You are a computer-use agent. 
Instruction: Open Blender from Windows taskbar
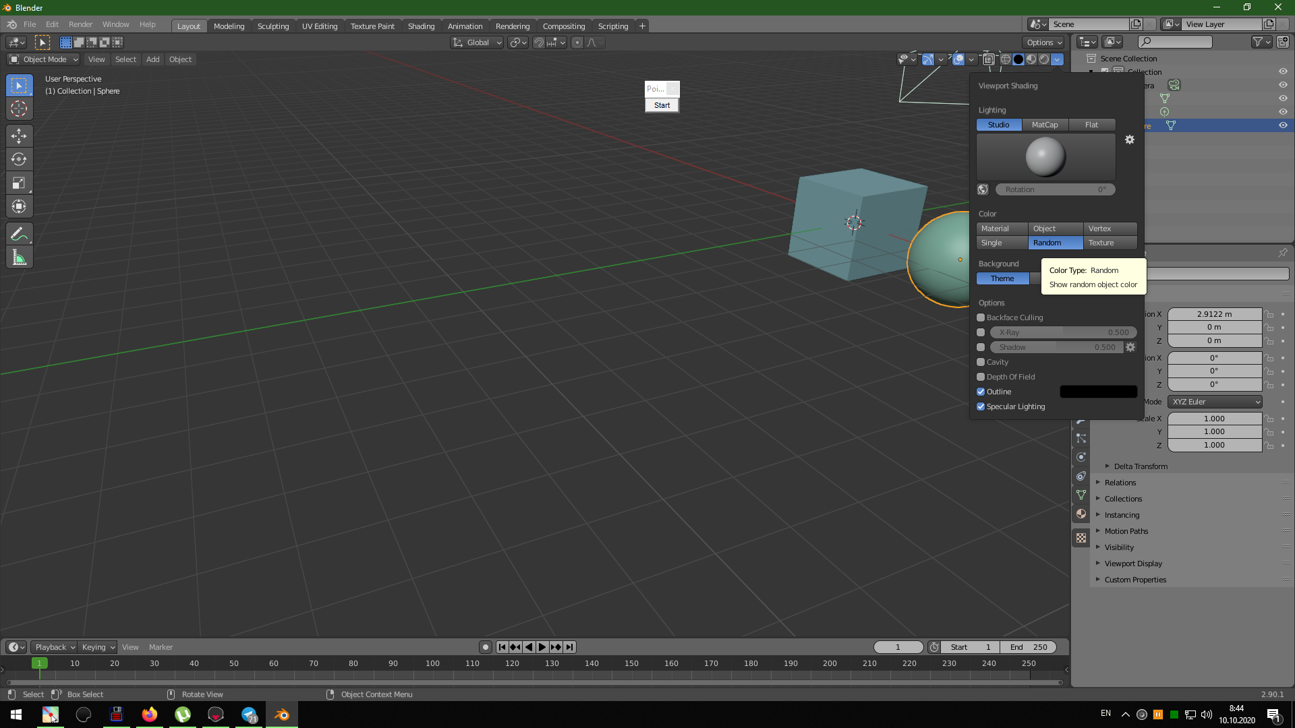point(282,715)
